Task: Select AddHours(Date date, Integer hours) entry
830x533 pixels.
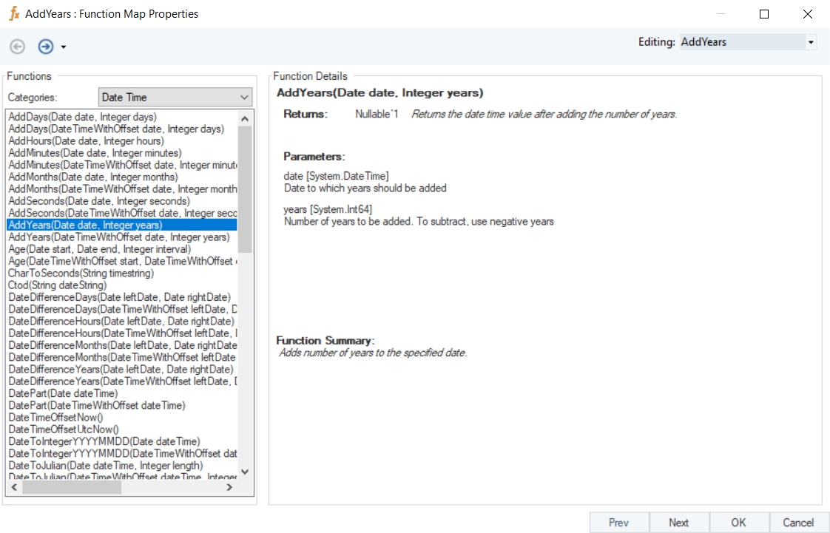Action: tap(86, 140)
